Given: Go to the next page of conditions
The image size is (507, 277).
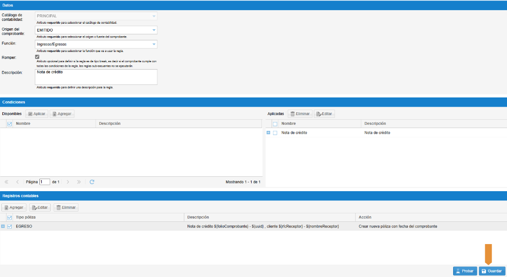Looking at the screenshot, I should (x=68, y=182).
